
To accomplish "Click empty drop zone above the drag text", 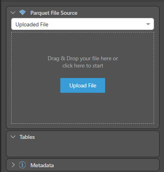I will 83,44.
